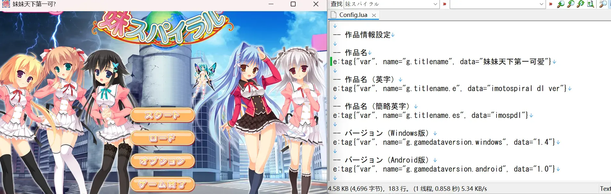The height and width of the screenshot is (194, 611).
Task: Click the ロード (Load) button
Action: [163, 138]
